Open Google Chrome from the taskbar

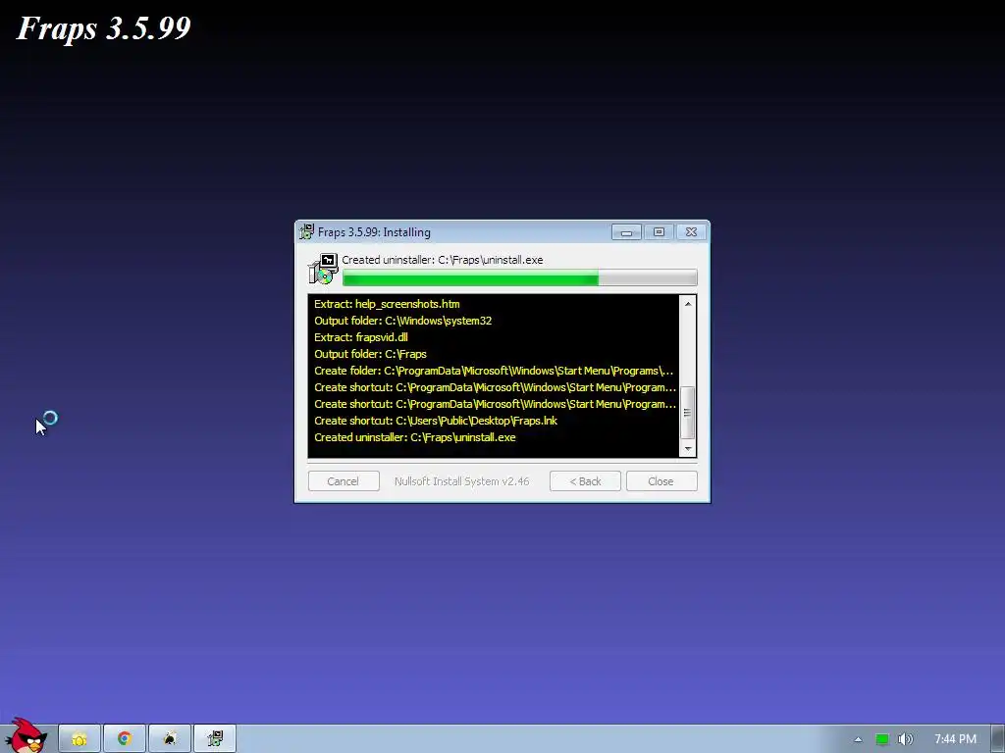(125, 739)
